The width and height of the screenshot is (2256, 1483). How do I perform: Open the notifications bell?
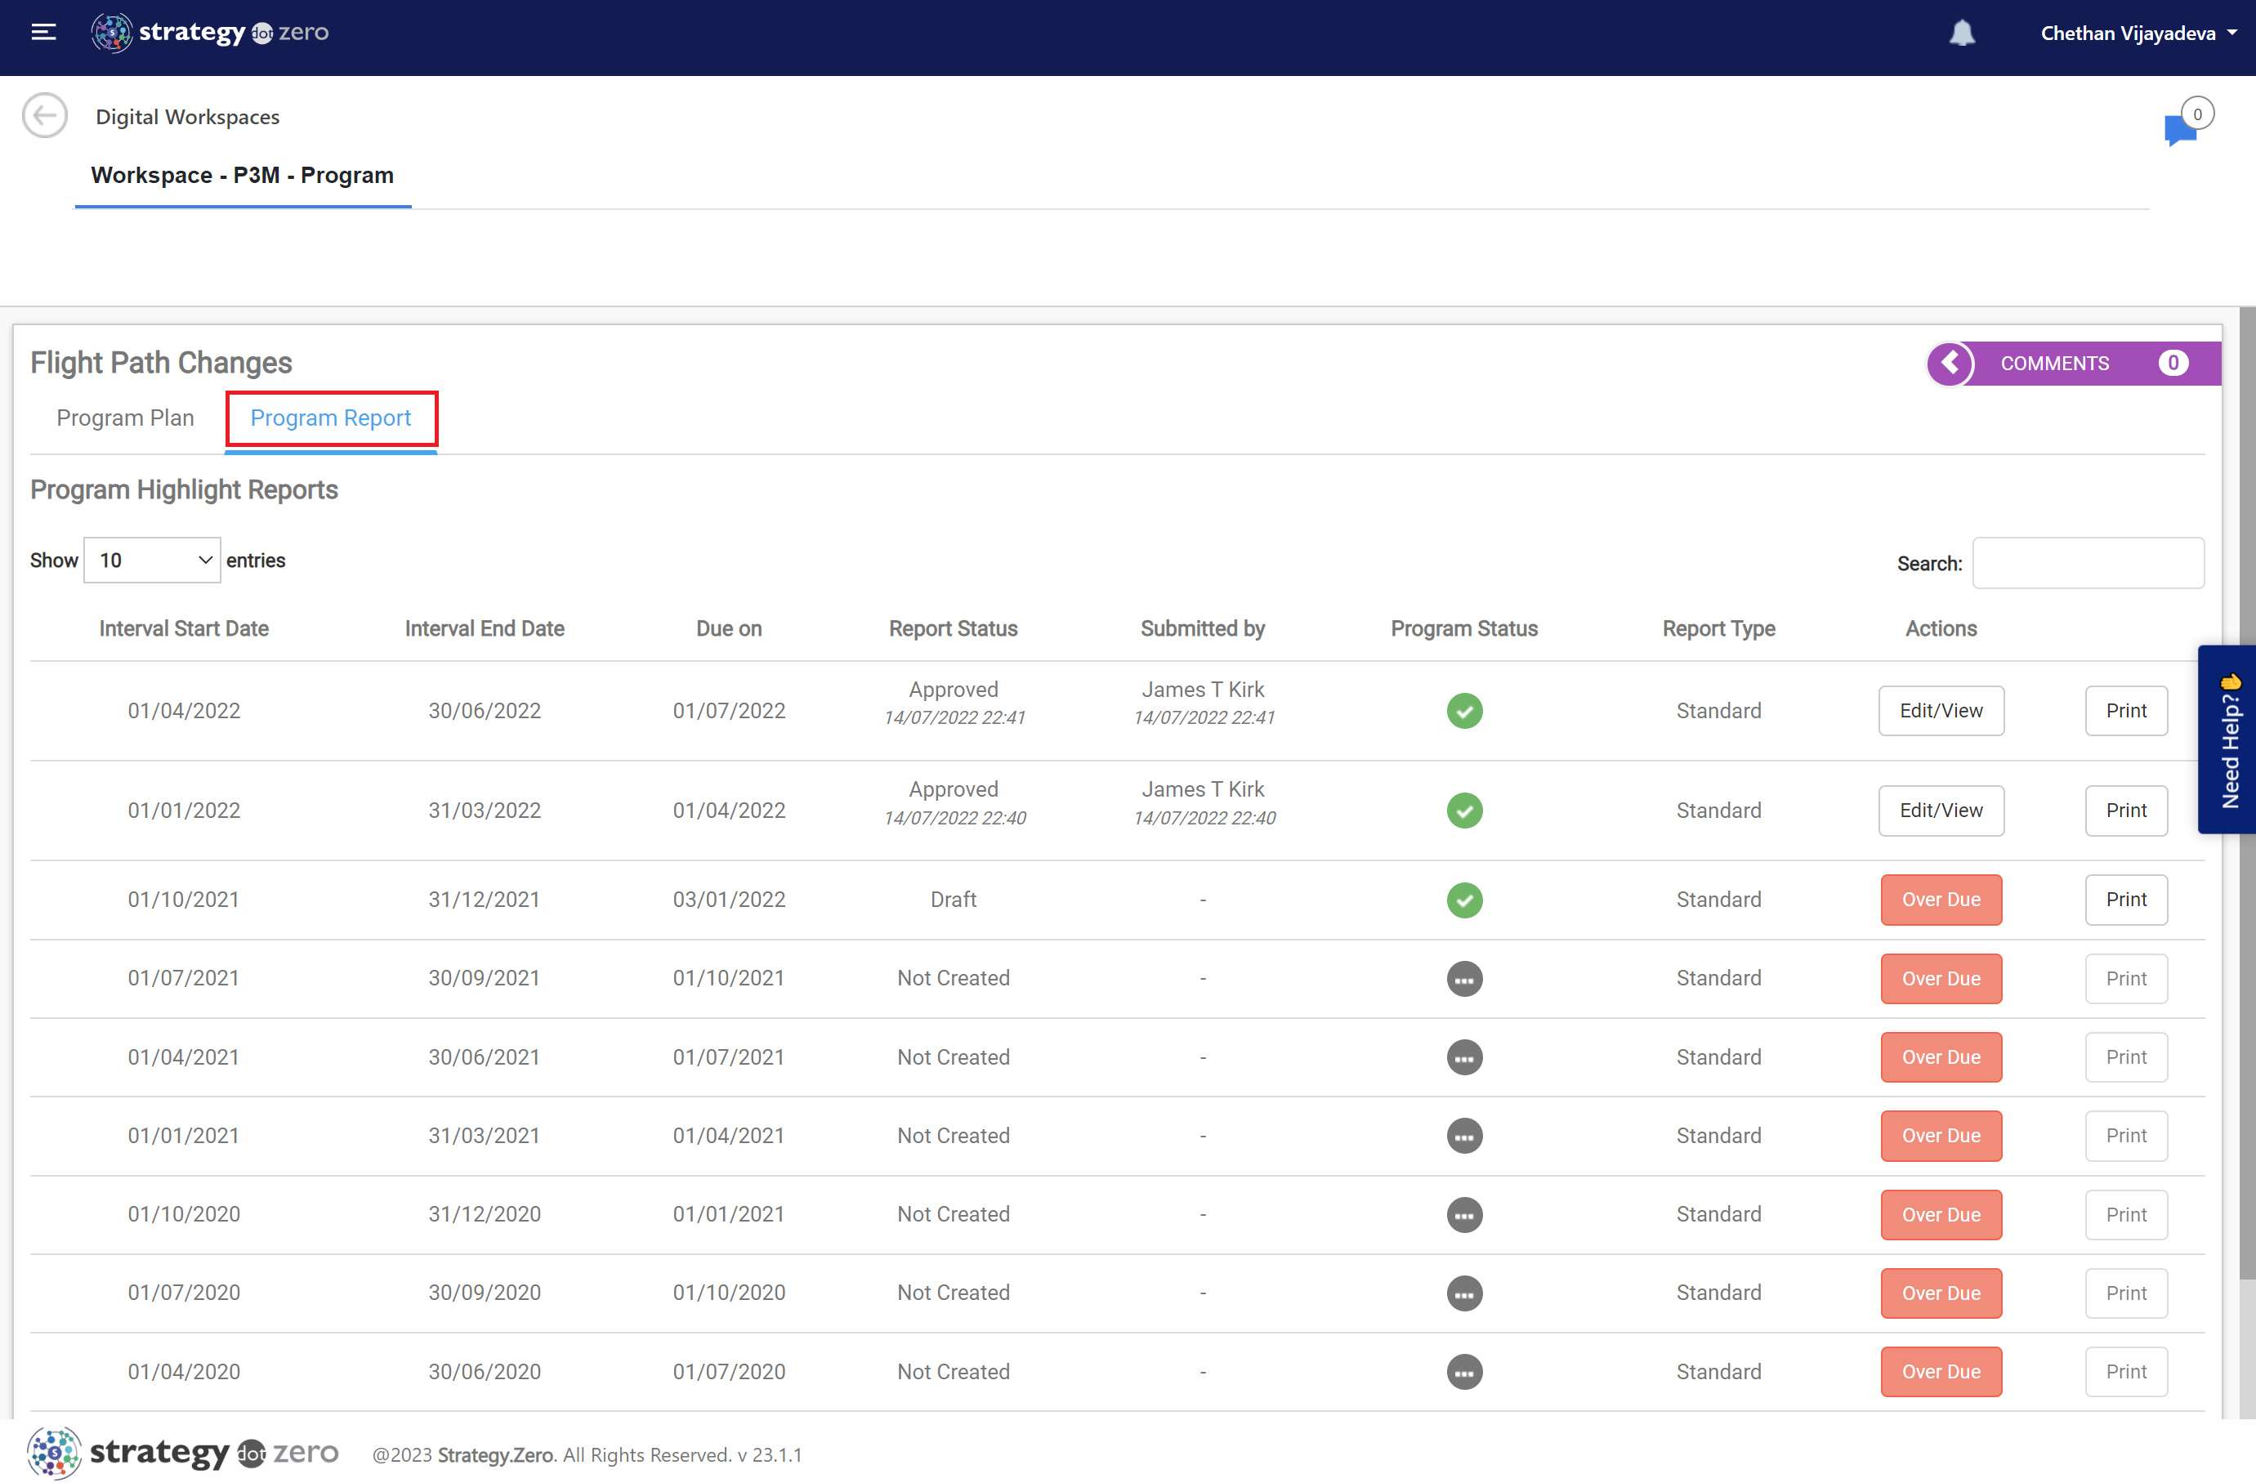1961,34
